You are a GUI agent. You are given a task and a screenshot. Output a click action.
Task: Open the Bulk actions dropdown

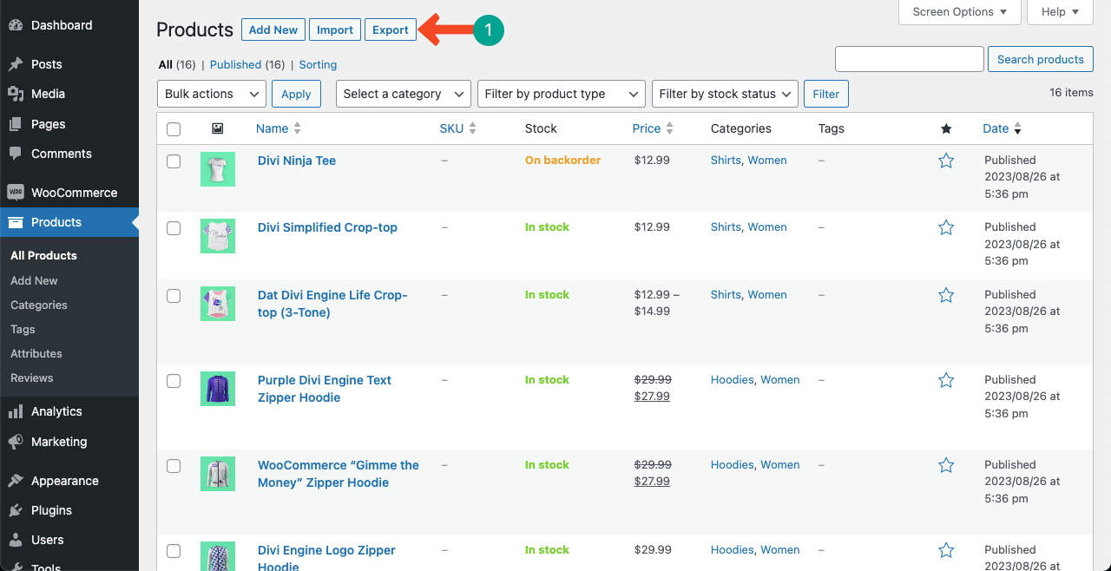pyautogui.click(x=211, y=94)
